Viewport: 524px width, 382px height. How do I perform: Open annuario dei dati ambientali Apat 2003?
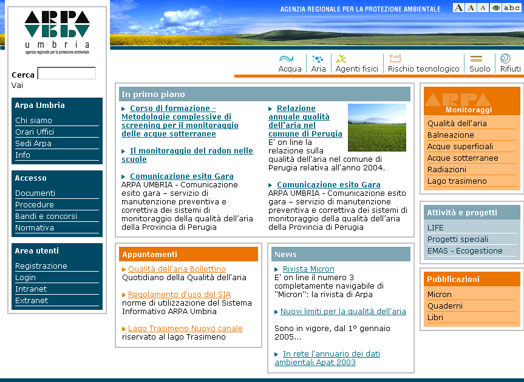(x=327, y=358)
